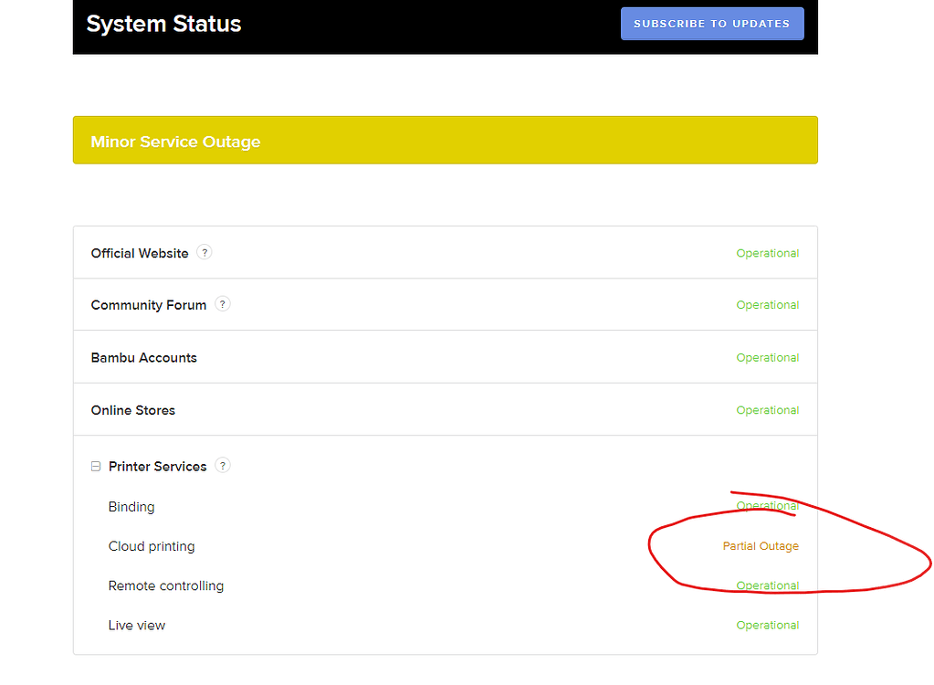Select the Live view service label
This screenshot has width=934, height=685.
136,626
